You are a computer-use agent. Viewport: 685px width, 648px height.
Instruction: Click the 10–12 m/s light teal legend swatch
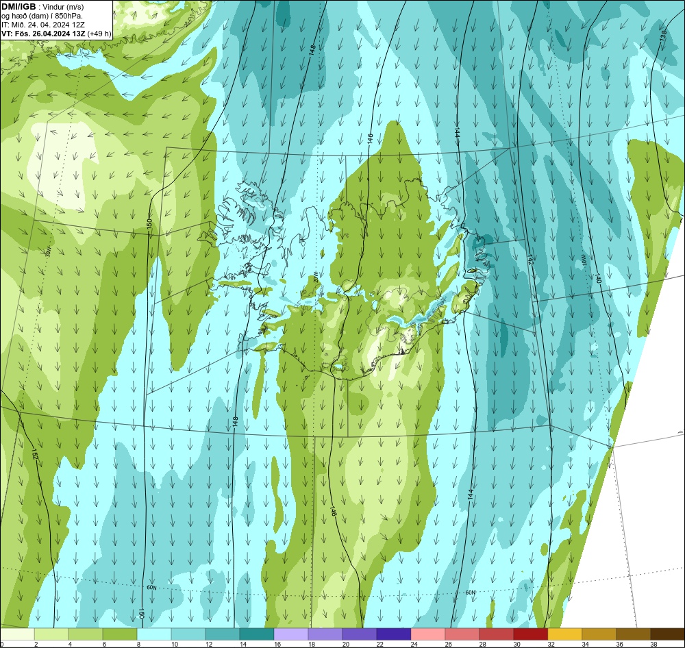point(188,634)
